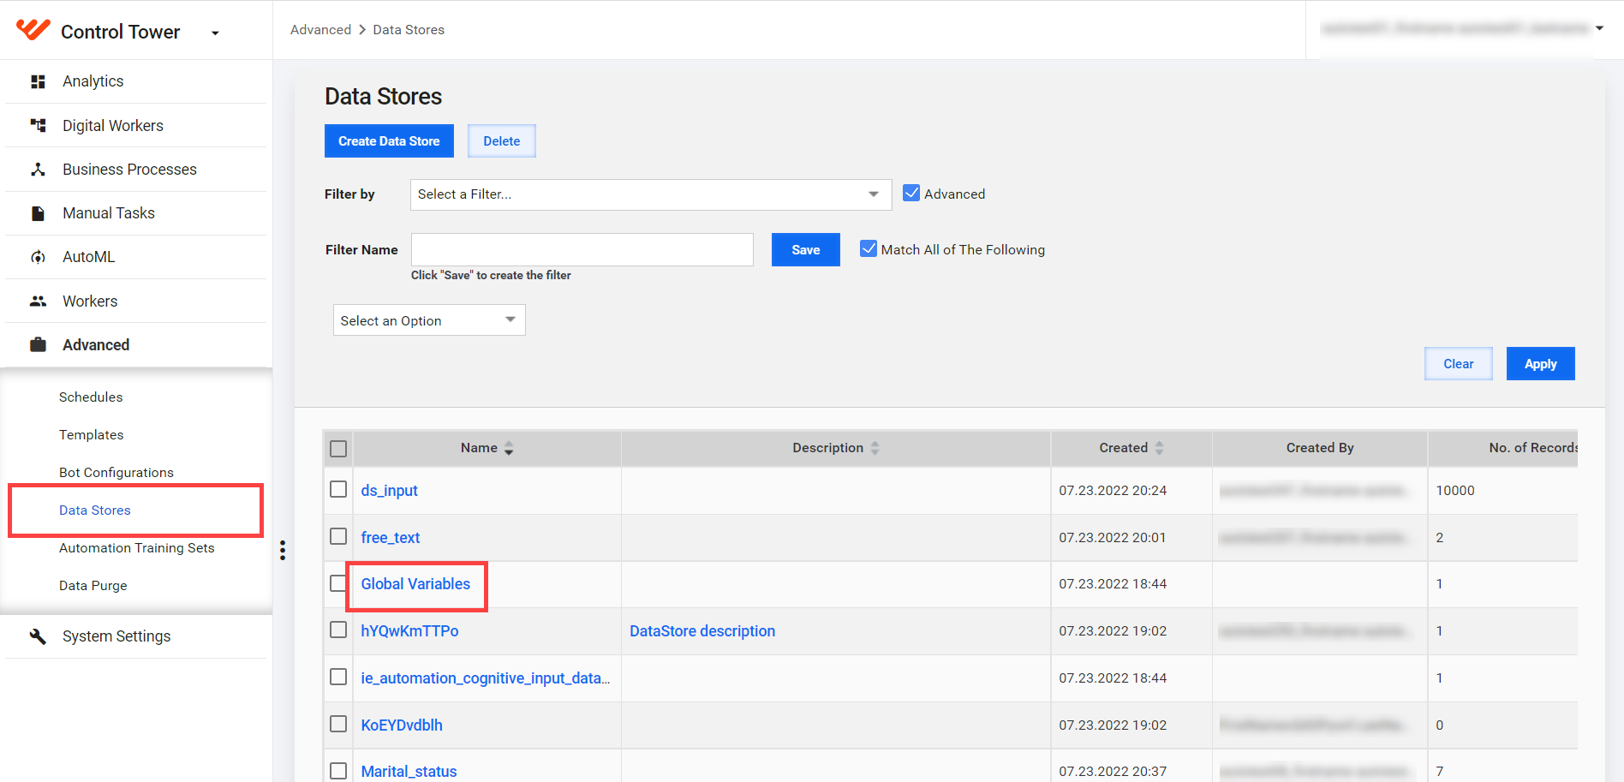Go to Data Purge submenu
The width and height of the screenshot is (1624, 782).
(93, 586)
